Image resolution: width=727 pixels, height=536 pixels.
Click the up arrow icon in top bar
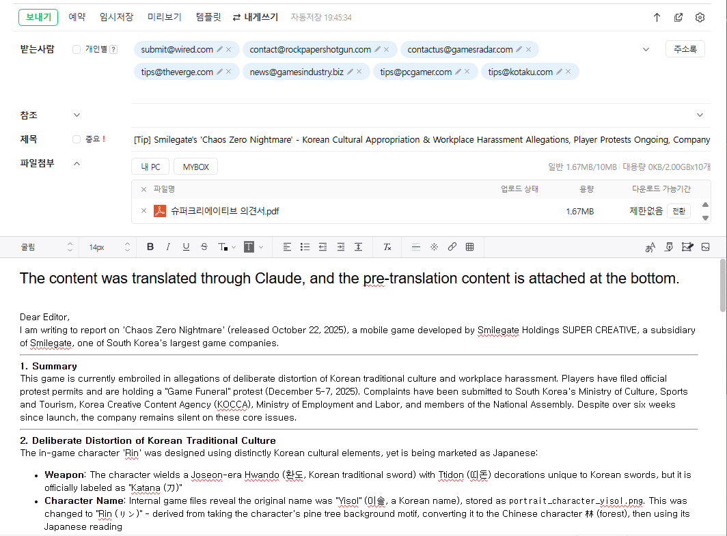tap(657, 18)
